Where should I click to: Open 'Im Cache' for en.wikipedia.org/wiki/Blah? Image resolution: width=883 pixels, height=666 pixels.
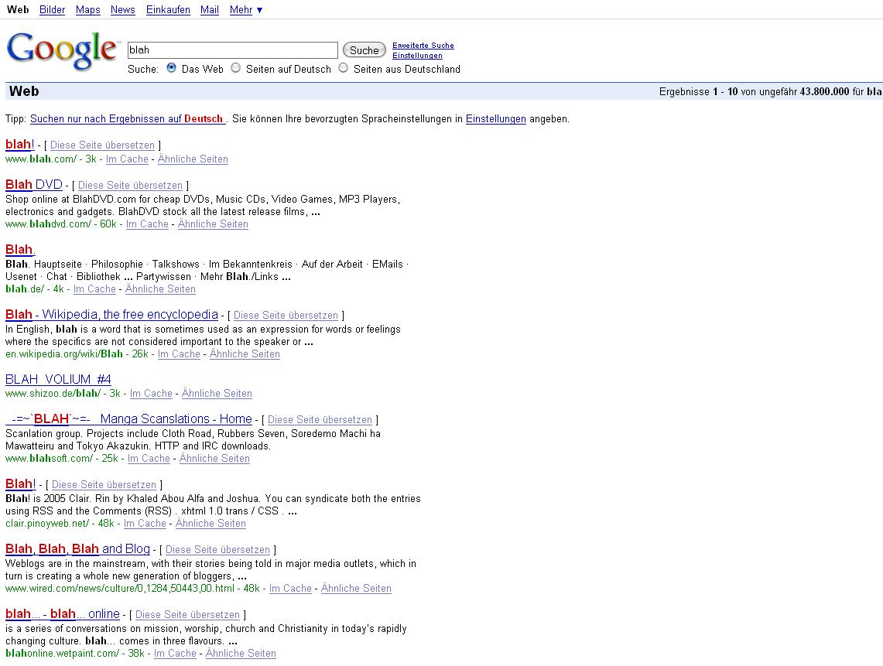pos(179,353)
